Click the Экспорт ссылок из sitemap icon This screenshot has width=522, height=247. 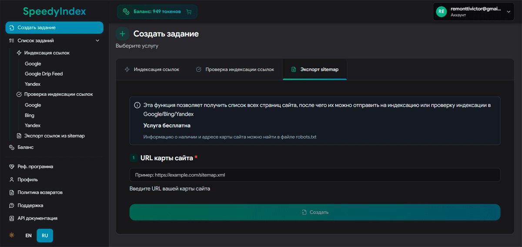click(19, 136)
